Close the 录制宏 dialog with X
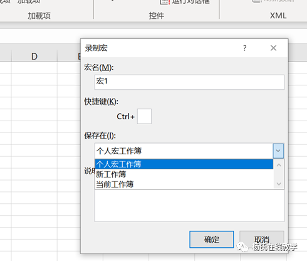This screenshot has height=261, width=307. [x=273, y=48]
